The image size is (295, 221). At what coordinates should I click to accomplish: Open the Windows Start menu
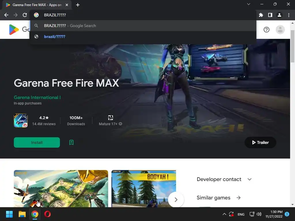tap(9, 214)
